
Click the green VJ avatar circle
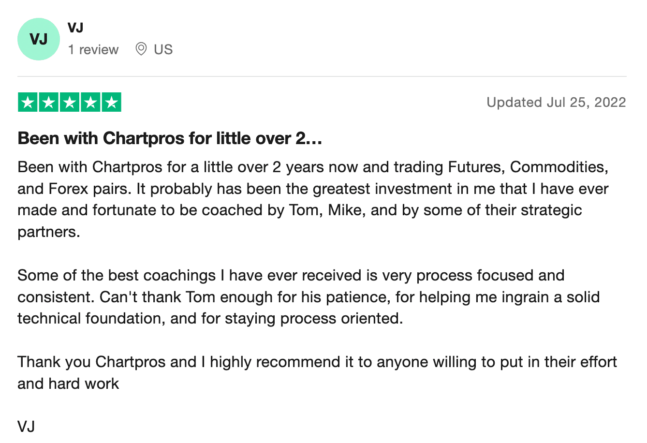(x=39, y=39)
